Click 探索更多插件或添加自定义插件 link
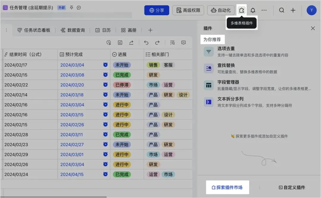The image size is (321, 198). click(x=259, y=136)
